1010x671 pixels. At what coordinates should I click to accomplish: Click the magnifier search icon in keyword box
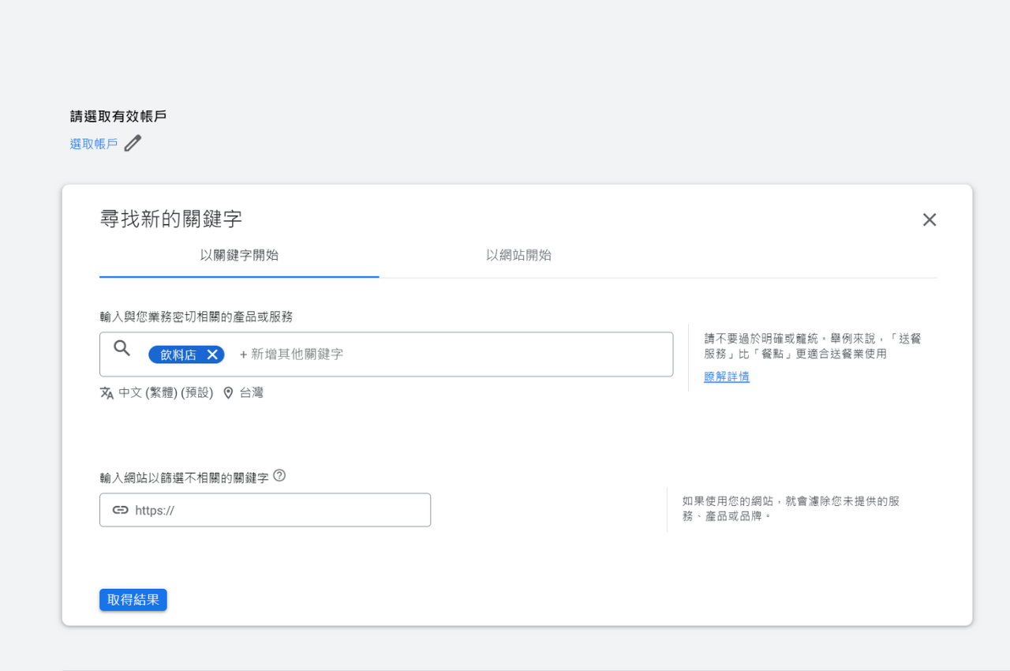tap(122, 348)
